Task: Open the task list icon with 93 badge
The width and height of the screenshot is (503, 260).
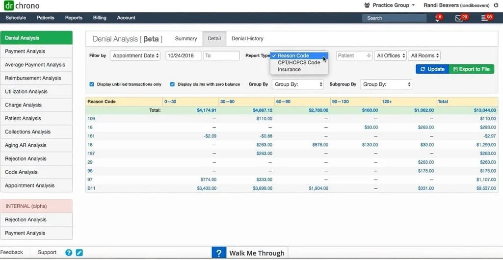Action: (x=486, y=18)
